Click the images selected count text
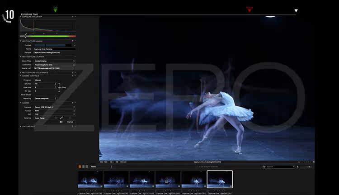The image size is (339, 195). (207, 166)
